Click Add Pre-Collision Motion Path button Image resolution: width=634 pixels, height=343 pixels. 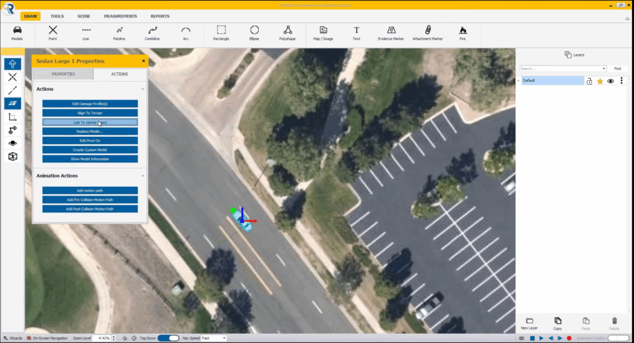coord(90,200)
